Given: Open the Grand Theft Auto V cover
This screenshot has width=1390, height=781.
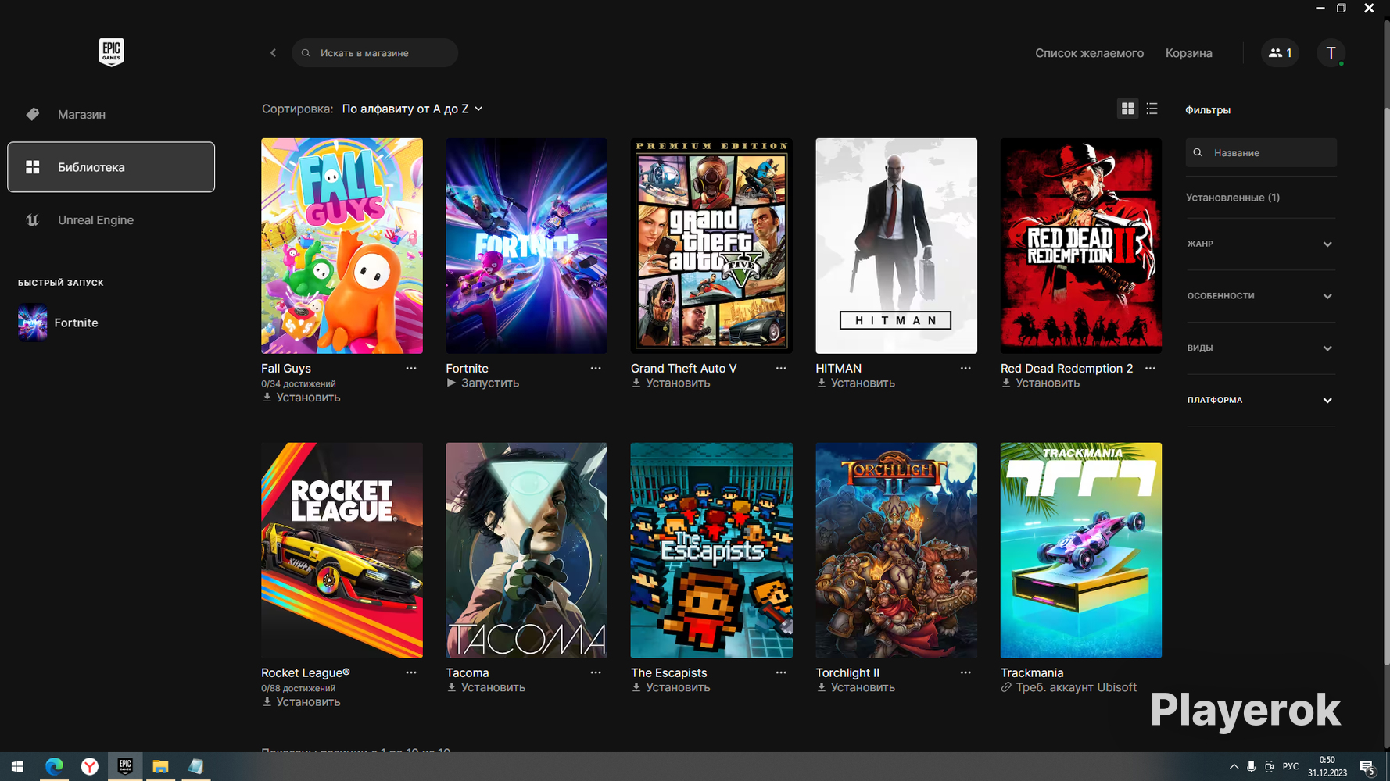Looking at the screenshot, I should (x=711, y=246).
